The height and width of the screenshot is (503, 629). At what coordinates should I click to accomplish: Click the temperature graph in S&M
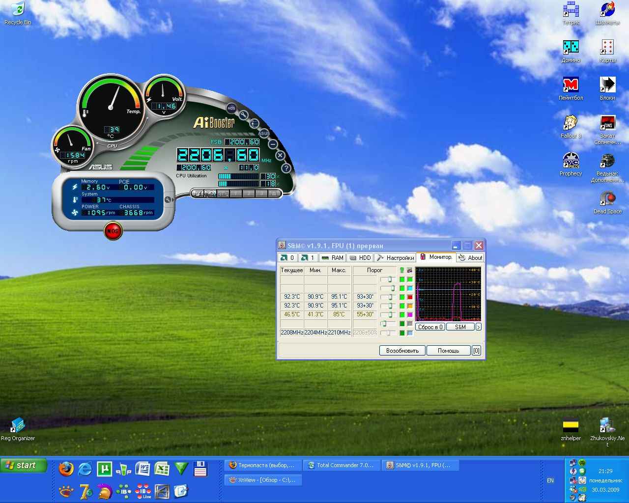tap(448, 294)
